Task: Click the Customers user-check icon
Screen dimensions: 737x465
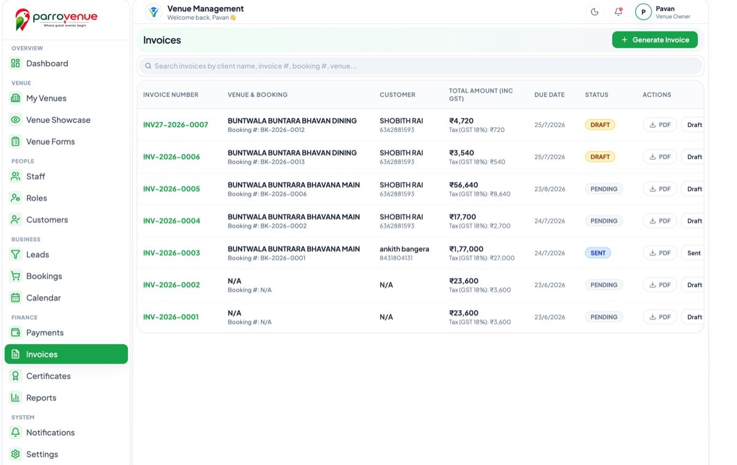Action: click(16, 219)
